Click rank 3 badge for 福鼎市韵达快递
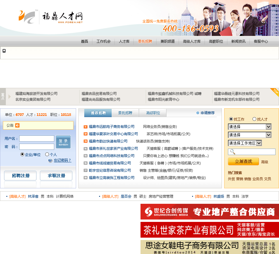The image size is (279, 254). (x=85, y=141)
